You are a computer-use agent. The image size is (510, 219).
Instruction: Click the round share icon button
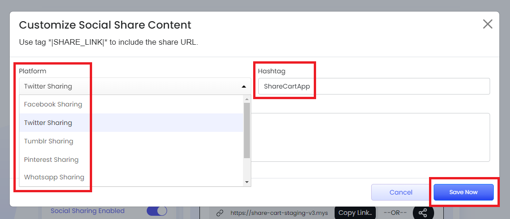423,213
